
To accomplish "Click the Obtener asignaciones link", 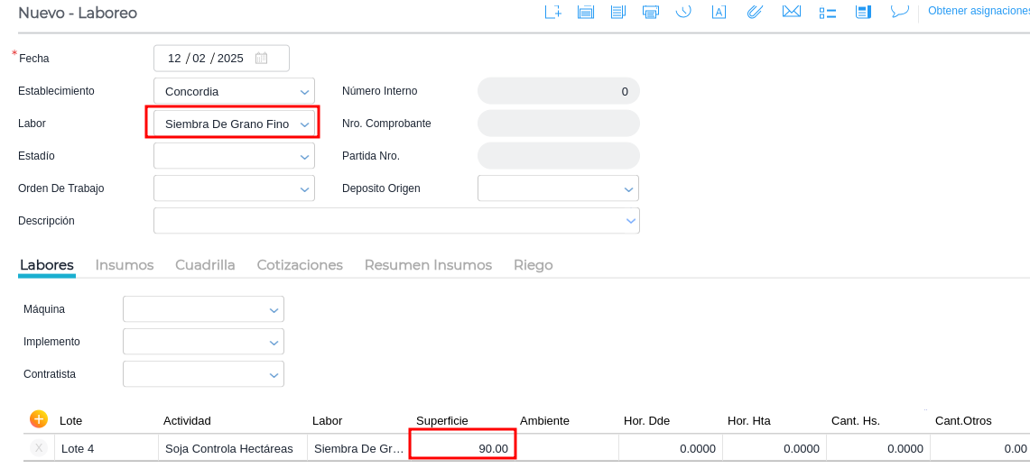I will click(978, 11).
